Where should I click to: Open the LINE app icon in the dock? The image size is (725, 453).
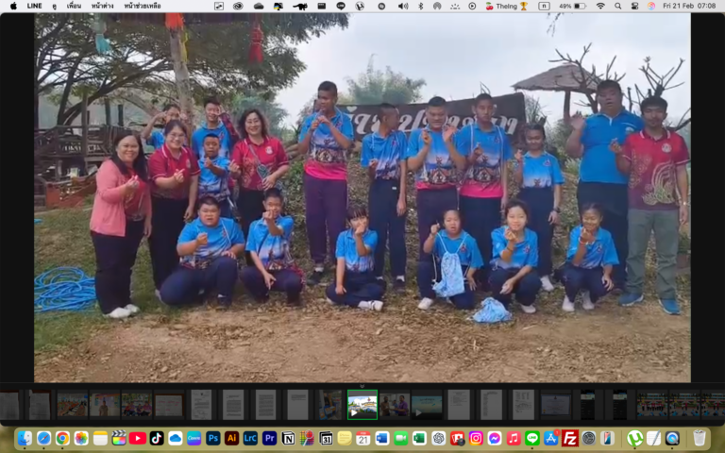(532, 438)
